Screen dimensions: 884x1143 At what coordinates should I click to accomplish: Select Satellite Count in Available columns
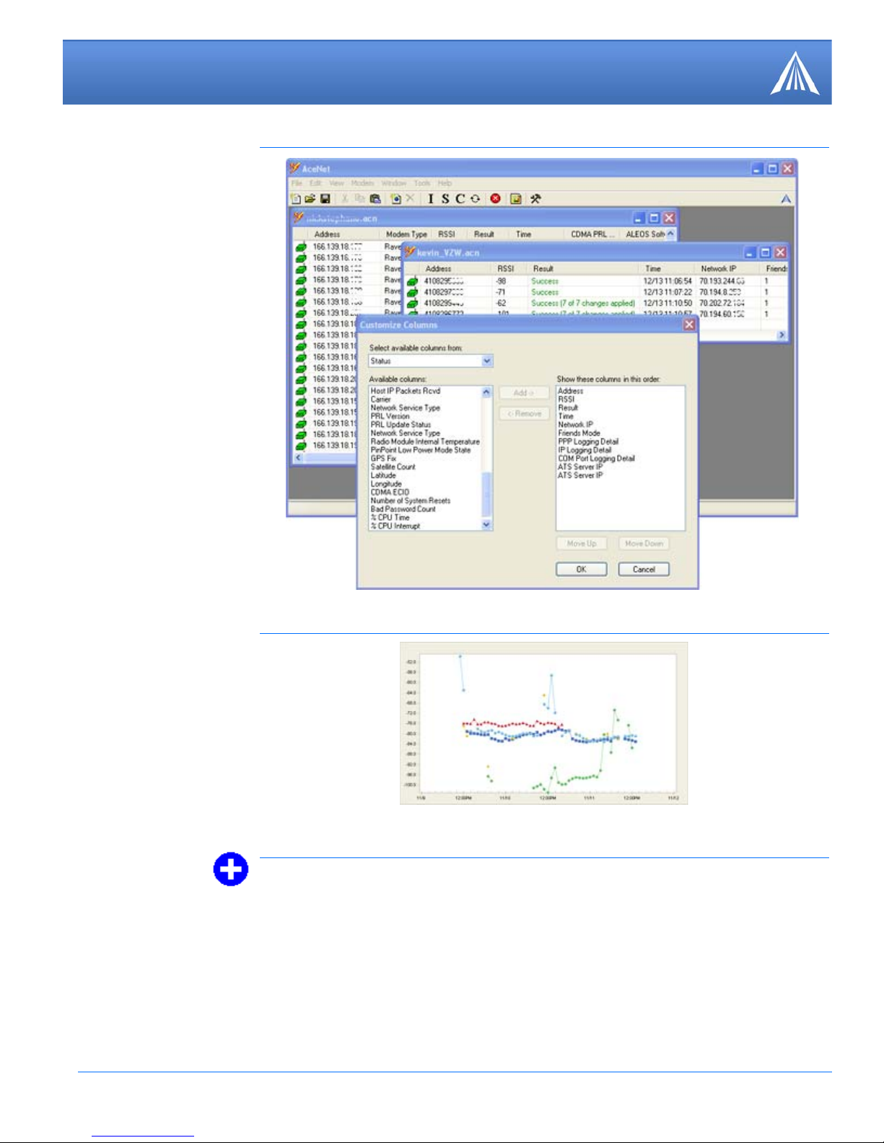click(x=393, y=467)
